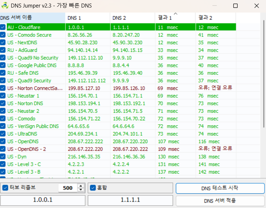
Task: Toggle the RU - Safe DNS checkbox
Action: click(3, 73)
